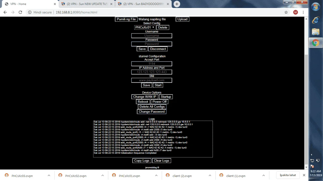Image resolution: width=323 pixels, height=181 pixels.
Task: Expand options for PHCsXc01.ovpn download
Action: click(156, 175)
